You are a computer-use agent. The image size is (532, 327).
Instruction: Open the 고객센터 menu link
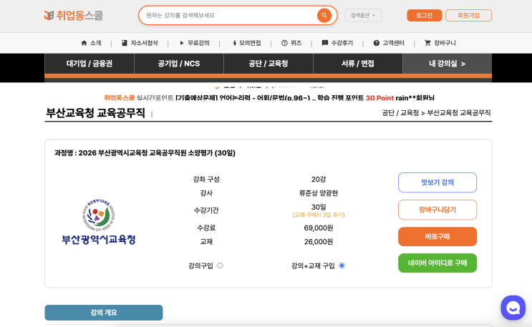394,43
